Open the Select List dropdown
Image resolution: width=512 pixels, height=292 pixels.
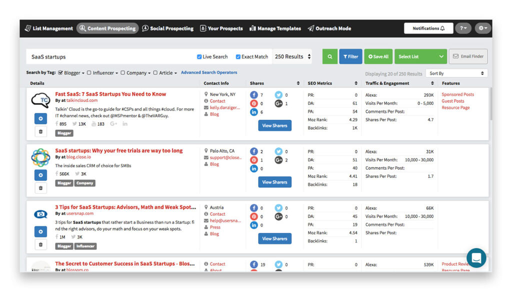pos(420,56)
